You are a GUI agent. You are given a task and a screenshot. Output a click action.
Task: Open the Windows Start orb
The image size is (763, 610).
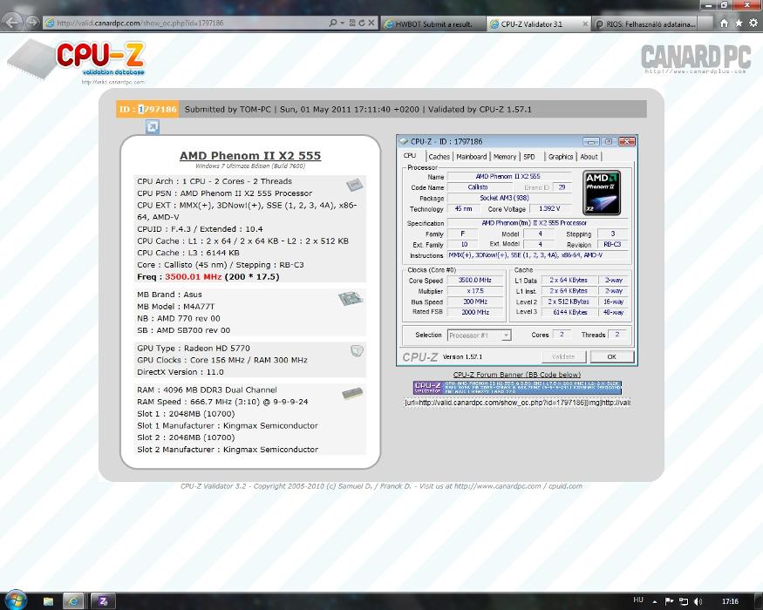point(15,600)
